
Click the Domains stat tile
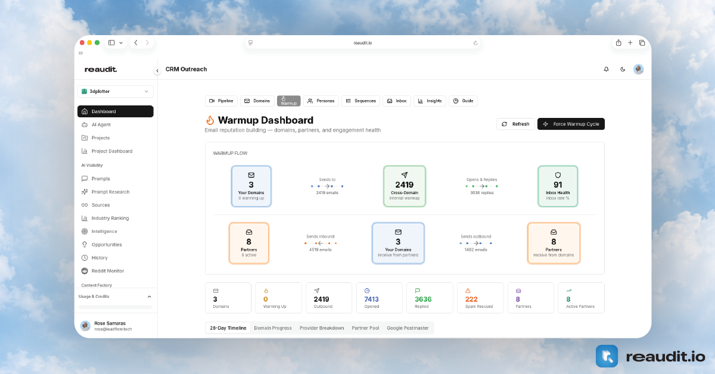(228, 298)
